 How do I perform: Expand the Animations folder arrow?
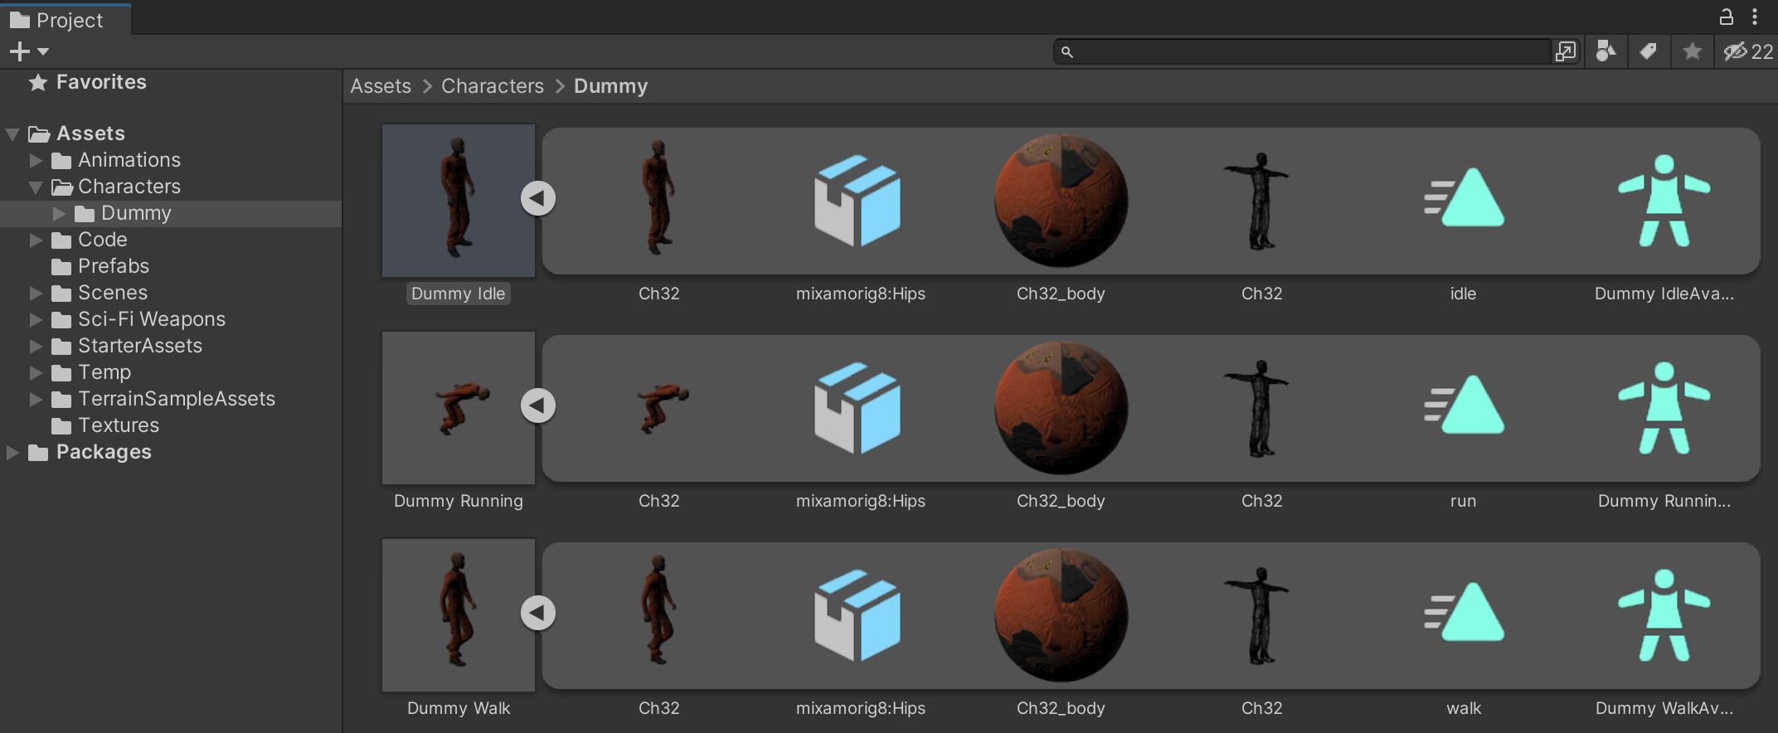pyautogui.click(x=36, y=160)
